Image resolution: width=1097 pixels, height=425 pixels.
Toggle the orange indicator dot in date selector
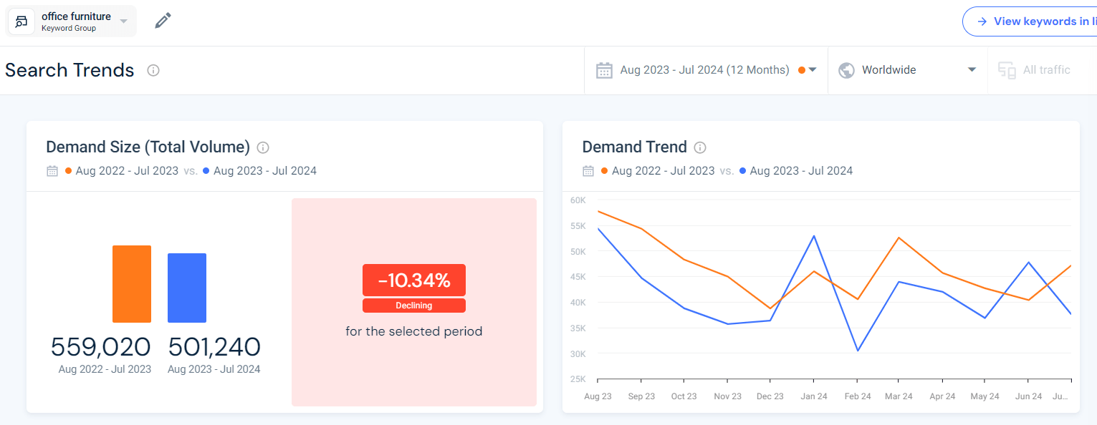(x=802, y=70)
